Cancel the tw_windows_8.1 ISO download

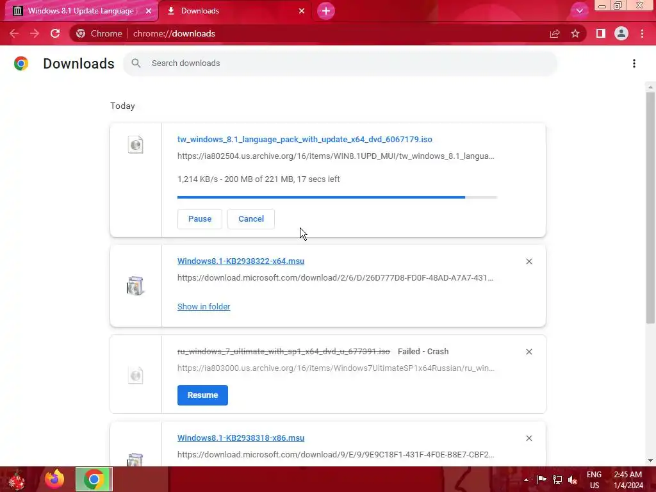coord(251,219)
